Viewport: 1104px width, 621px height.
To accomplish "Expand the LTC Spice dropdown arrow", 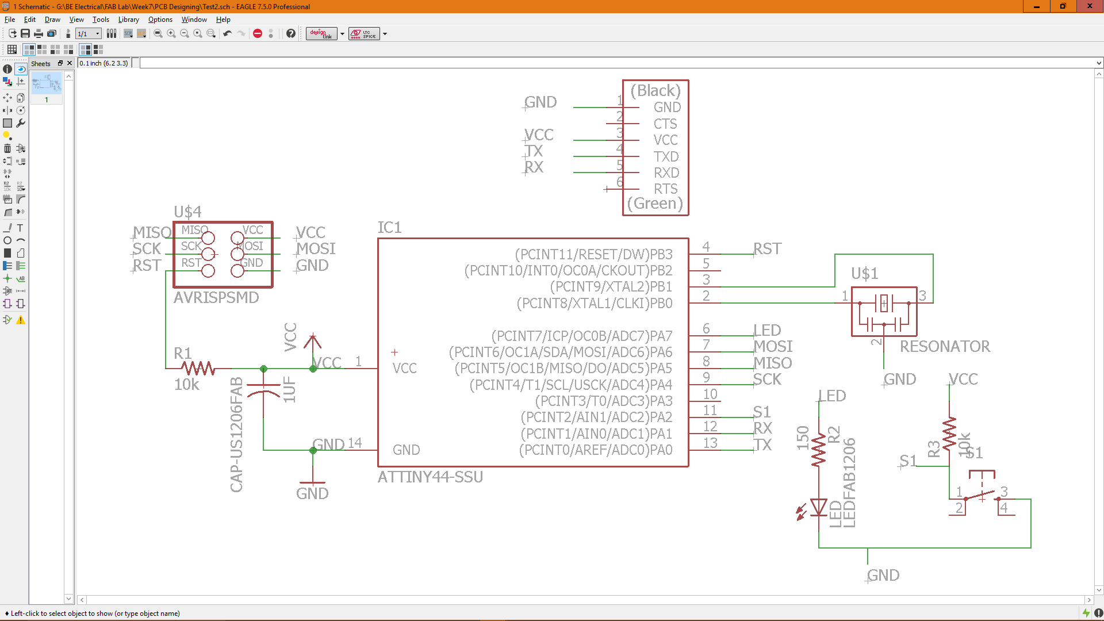I will [x=385, y=33].
